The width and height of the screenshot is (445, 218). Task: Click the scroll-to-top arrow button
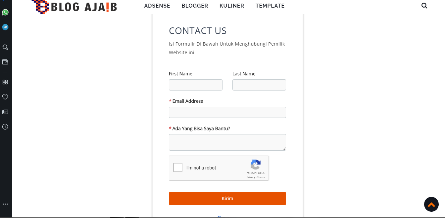point(431,204)
